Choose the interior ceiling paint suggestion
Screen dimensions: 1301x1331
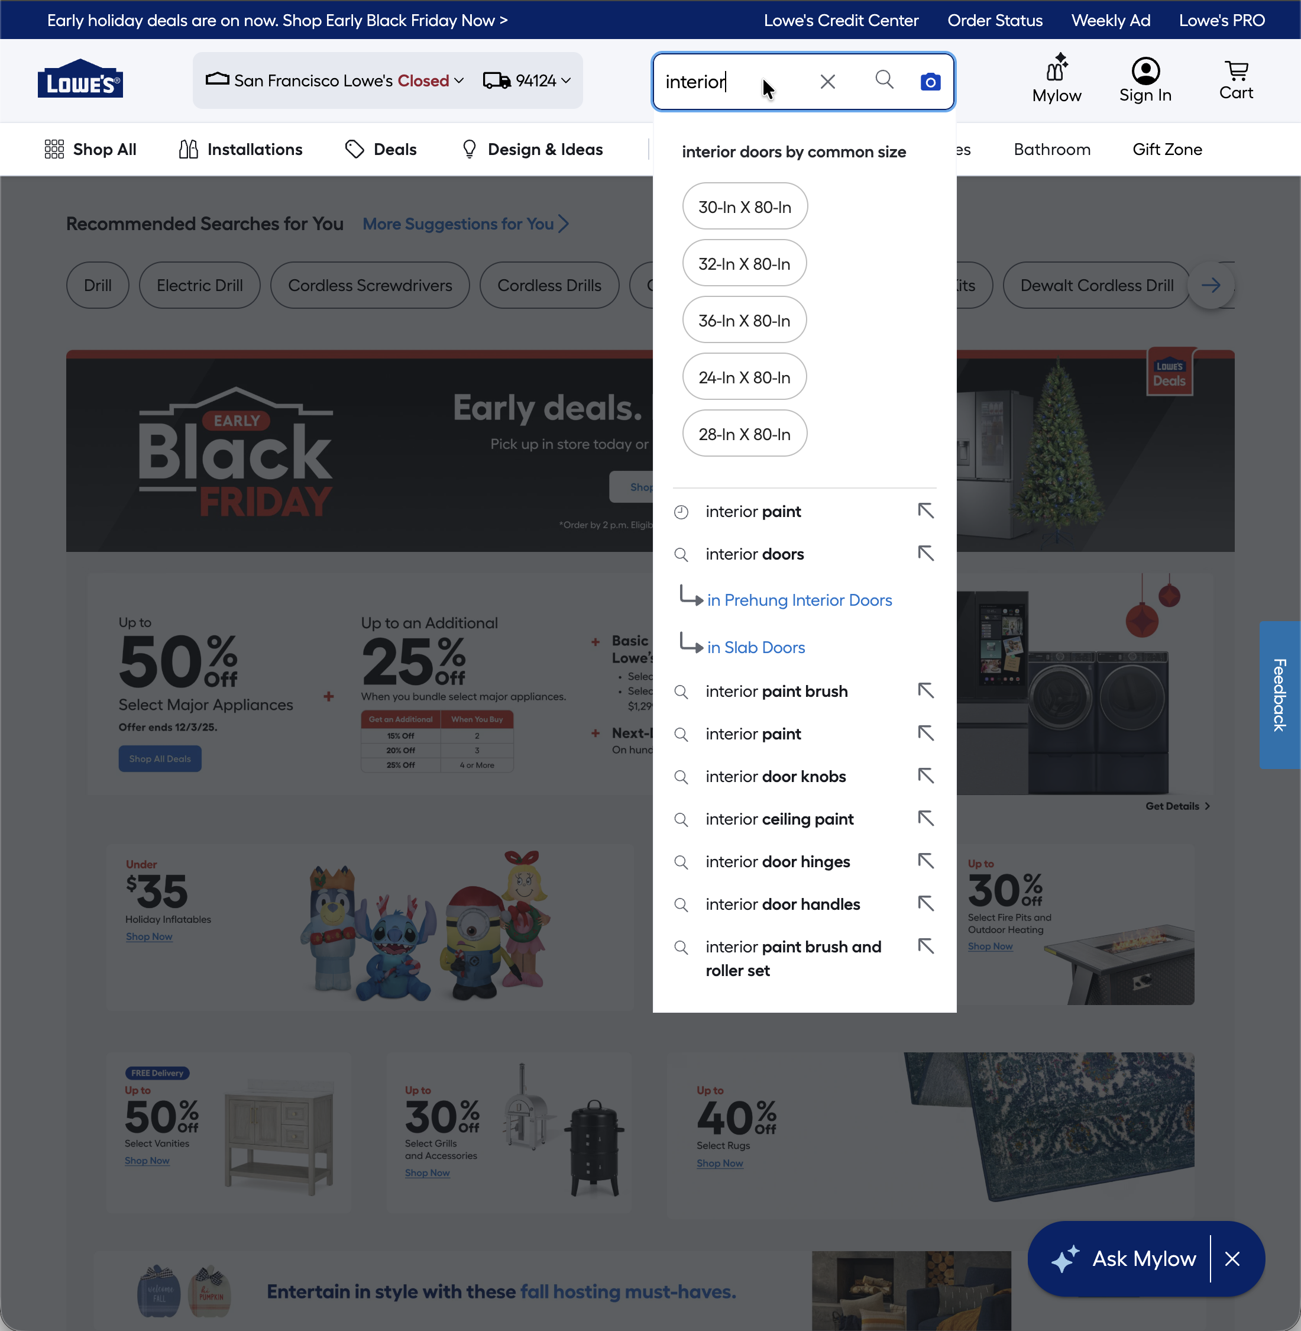(779, 818)
